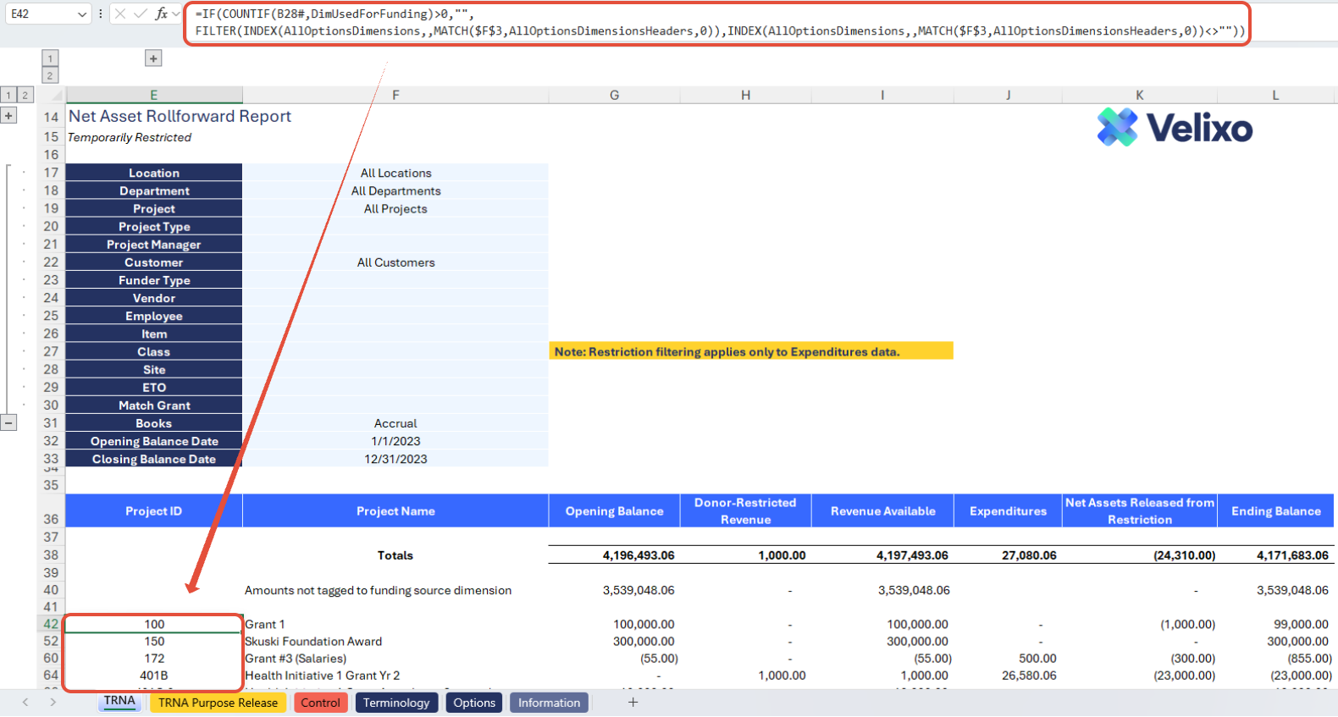Show row outline level 2
This screenshot has width=1338, height=717.
tap(25, 95)
